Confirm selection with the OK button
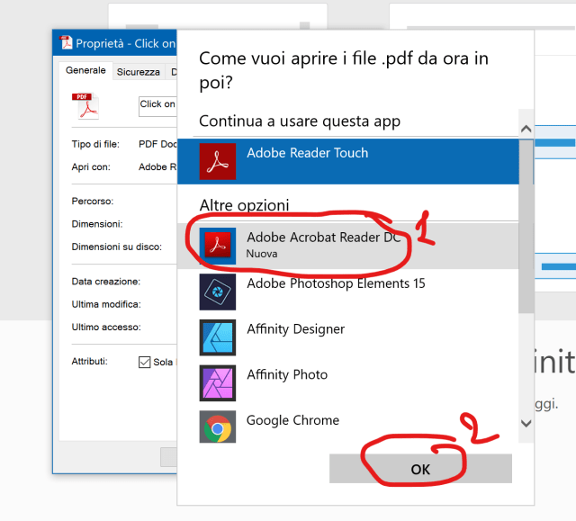The image size is (576, 521). pyautogui.click(x=420, y=469)
